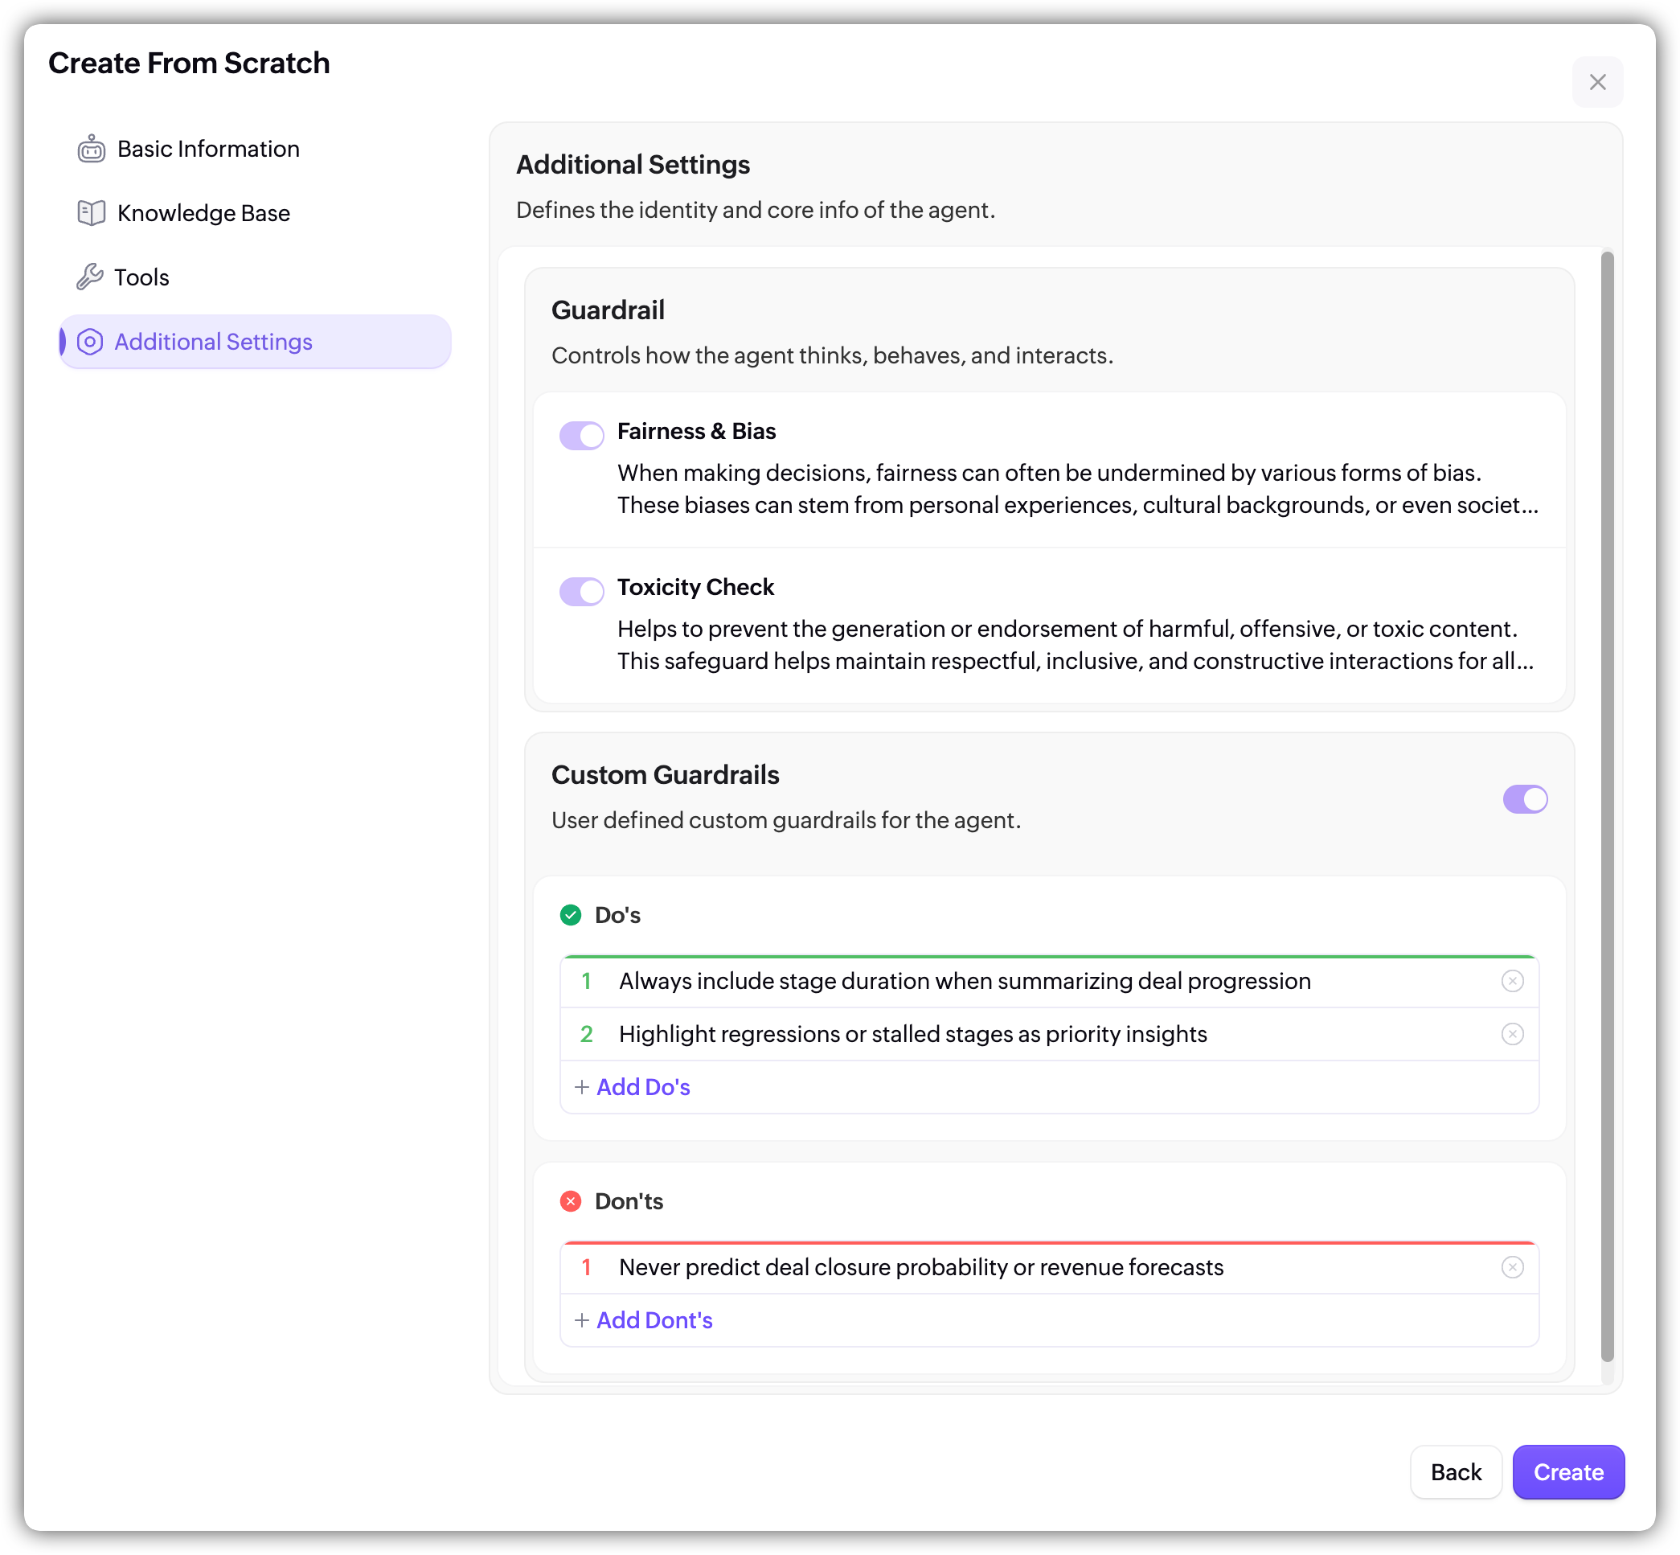Go to the Tools section

[x=141, y=277]
